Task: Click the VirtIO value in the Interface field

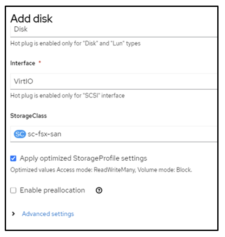Action: coord(23,81)
